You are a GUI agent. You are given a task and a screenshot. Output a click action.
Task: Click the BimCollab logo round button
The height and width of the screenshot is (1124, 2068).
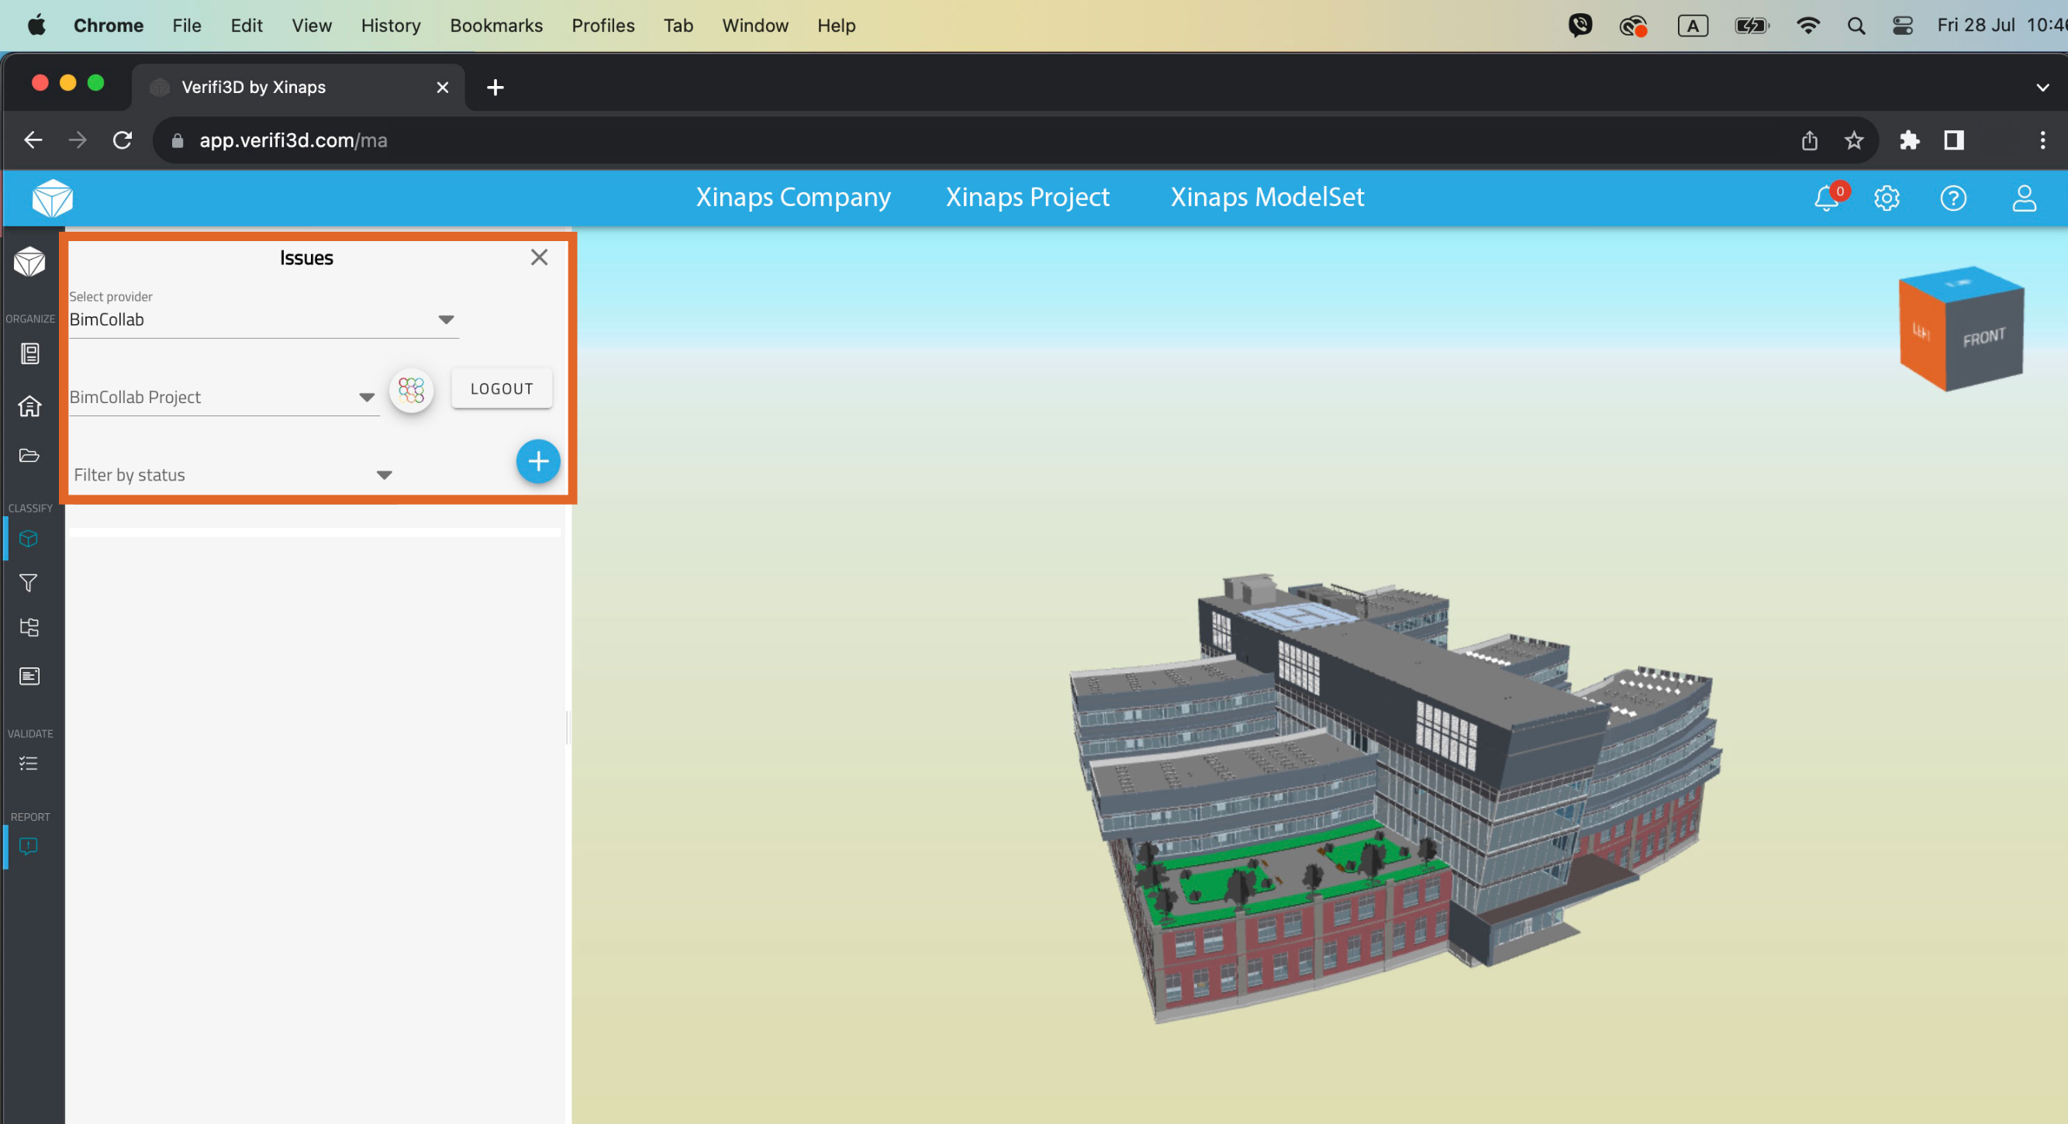point(411,391)
